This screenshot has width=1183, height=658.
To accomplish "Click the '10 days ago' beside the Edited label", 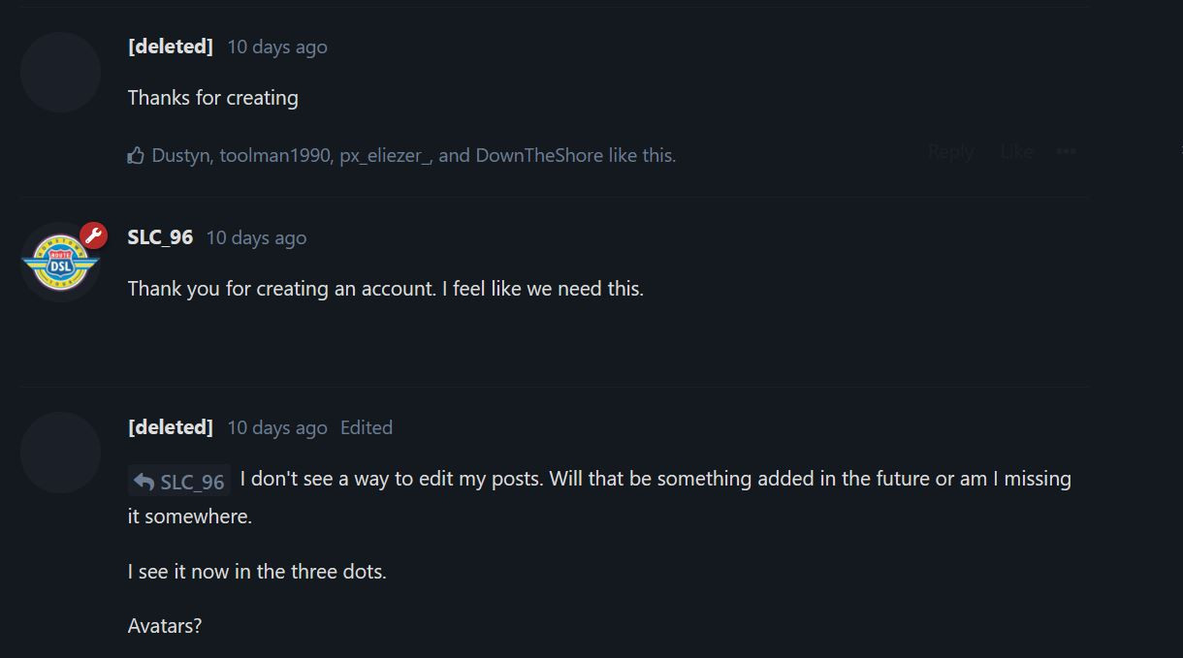I will tap(277, 428).
